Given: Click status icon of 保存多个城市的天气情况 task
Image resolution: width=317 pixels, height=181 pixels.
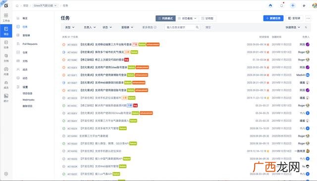Looking at the screenshot, I should coord(64,52).
